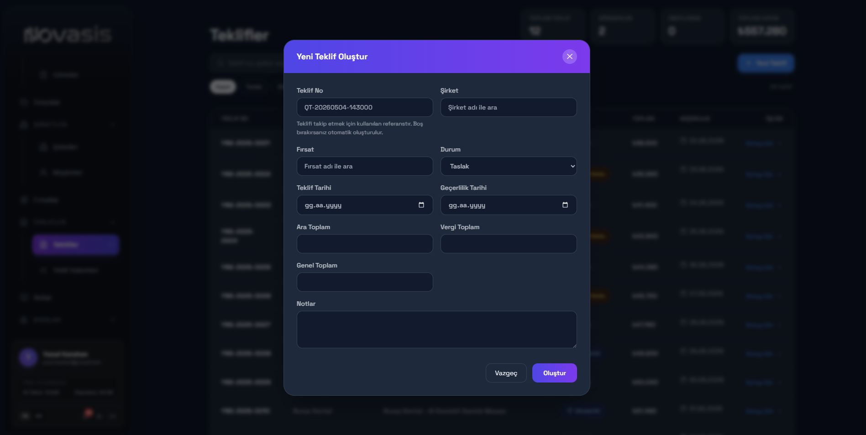Open the user profile avatar in the sidebar
Image resolution: width=866 pixels, height=435 pixels.
tap(28, 357)
